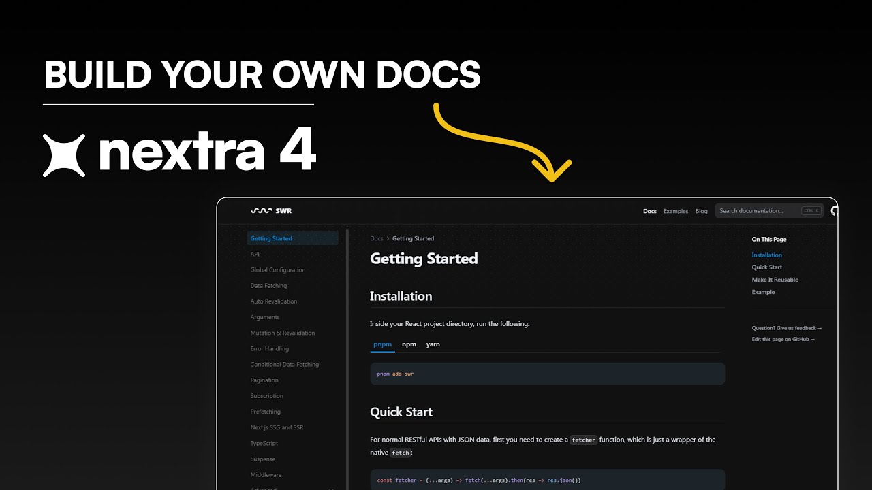Click the sidebar vertical scrollbar
This screenshot has width=872, height=490.
[x=347, y=359]
